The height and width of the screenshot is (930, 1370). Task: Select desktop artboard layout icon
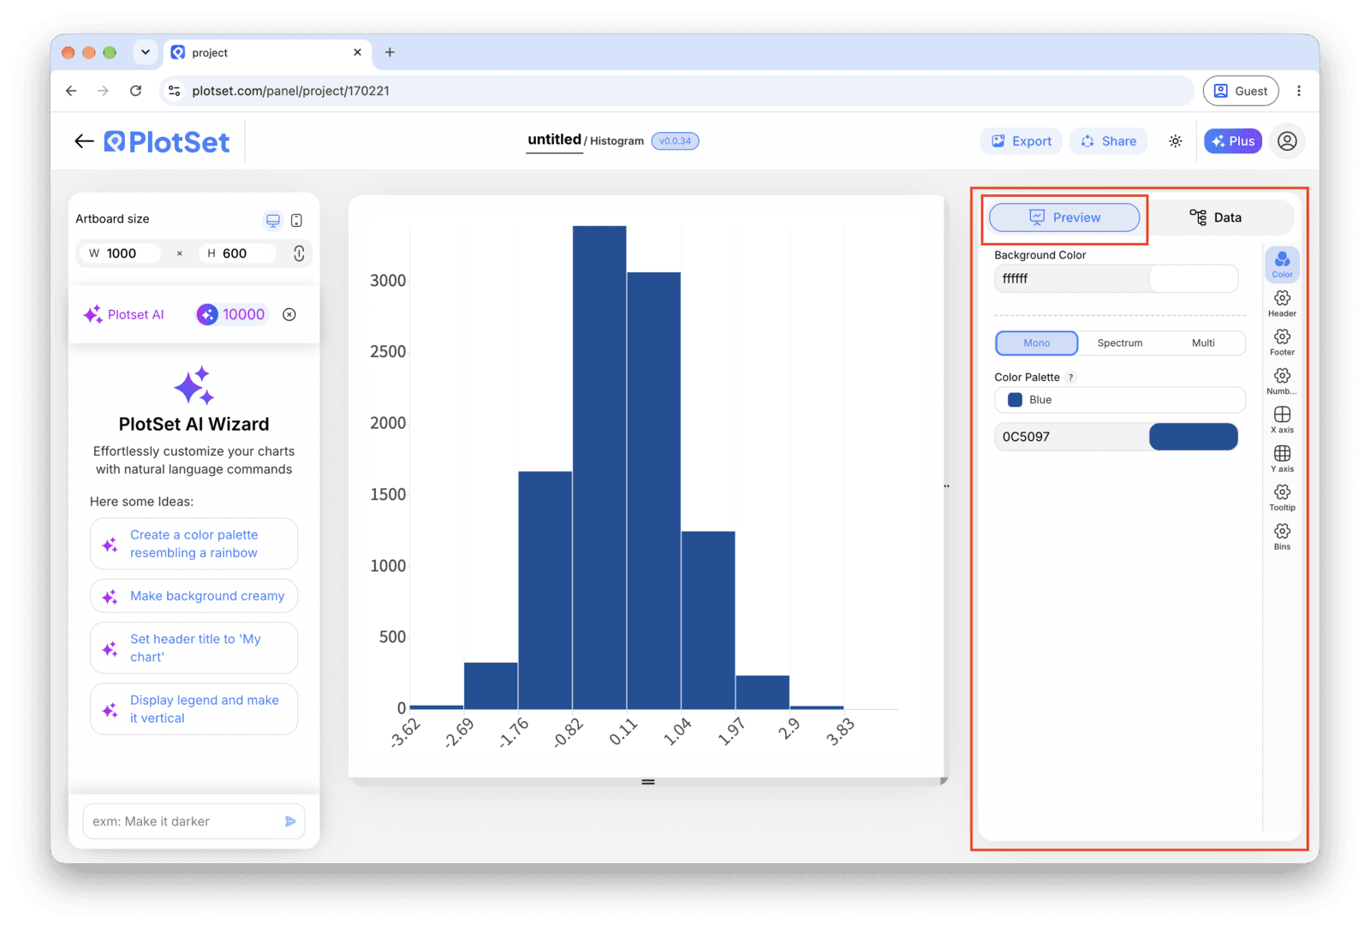pyautogui.click(x=272, y=221)
